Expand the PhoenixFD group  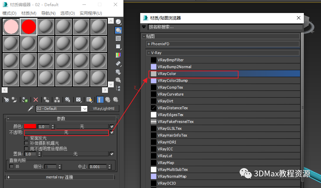(223, 44)
